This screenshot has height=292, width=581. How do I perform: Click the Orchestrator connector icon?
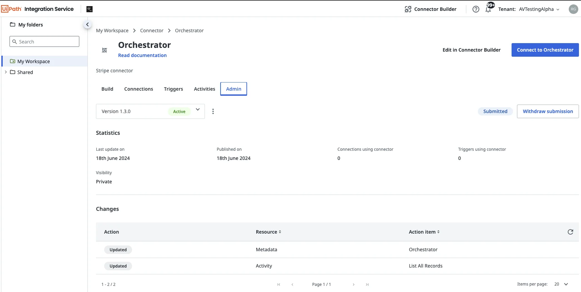point(104,50)
